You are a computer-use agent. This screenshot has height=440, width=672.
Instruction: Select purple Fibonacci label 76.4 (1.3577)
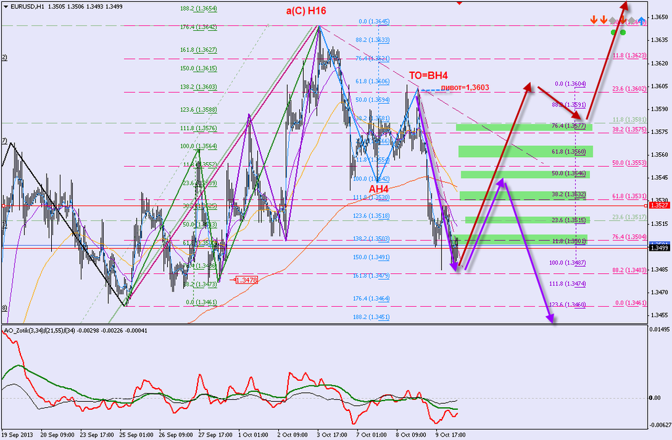pyautogui.click(x=569, y=126)
